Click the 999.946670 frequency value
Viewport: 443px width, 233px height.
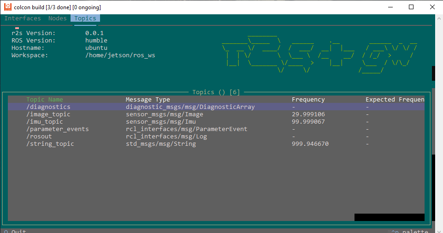point(310,144)
